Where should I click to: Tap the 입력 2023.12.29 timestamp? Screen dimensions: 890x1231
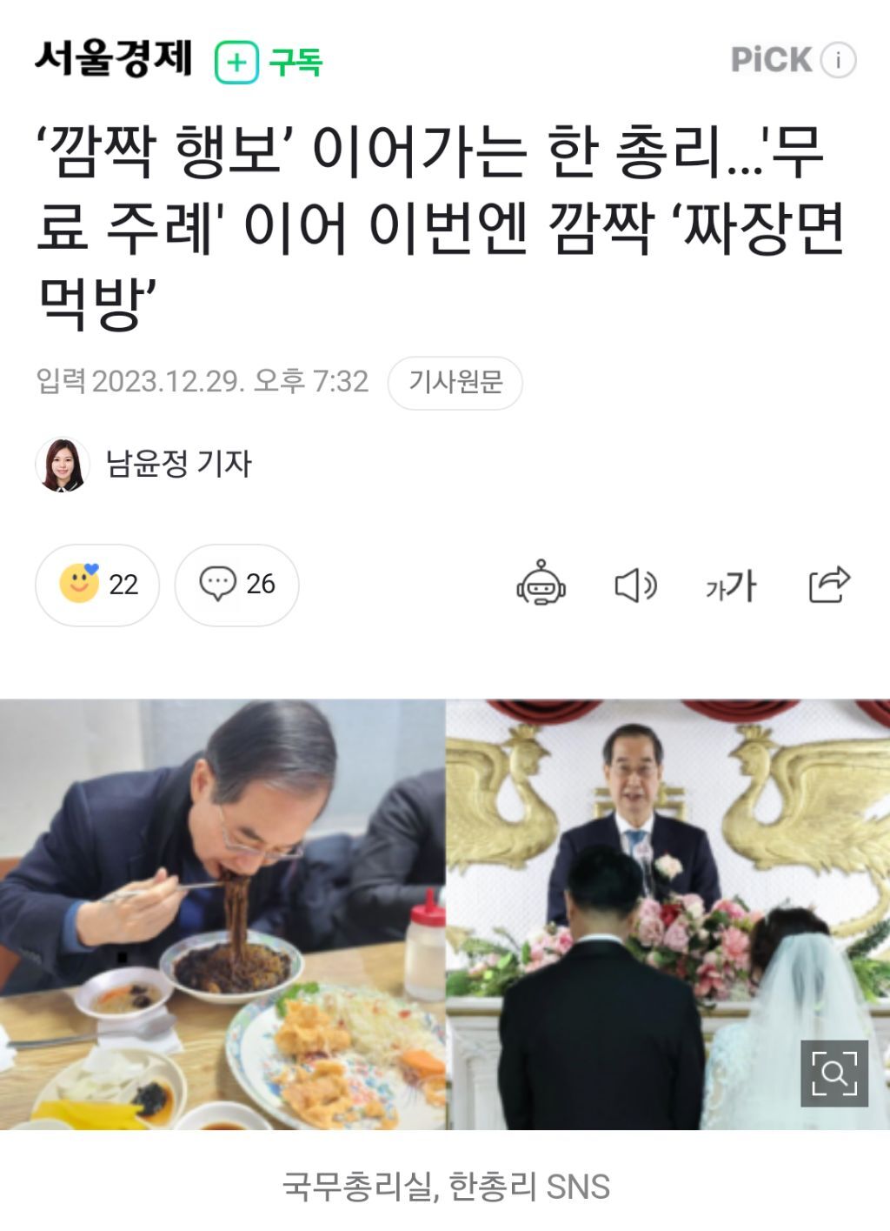(x=203, y=382)
